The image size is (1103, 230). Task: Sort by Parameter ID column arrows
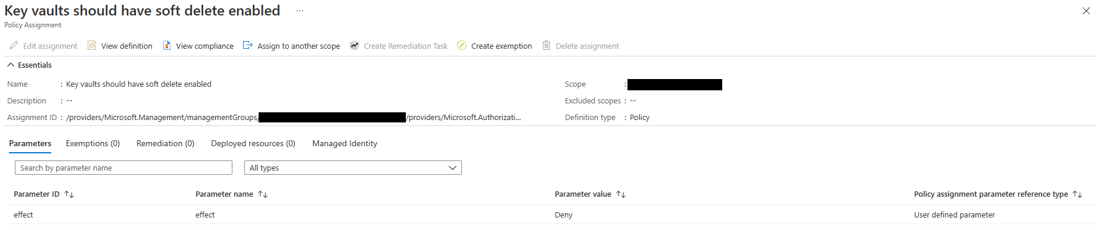pos(69,194)
